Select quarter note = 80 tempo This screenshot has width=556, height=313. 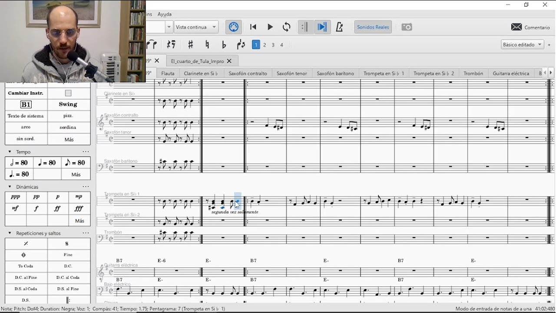(47, 163)
